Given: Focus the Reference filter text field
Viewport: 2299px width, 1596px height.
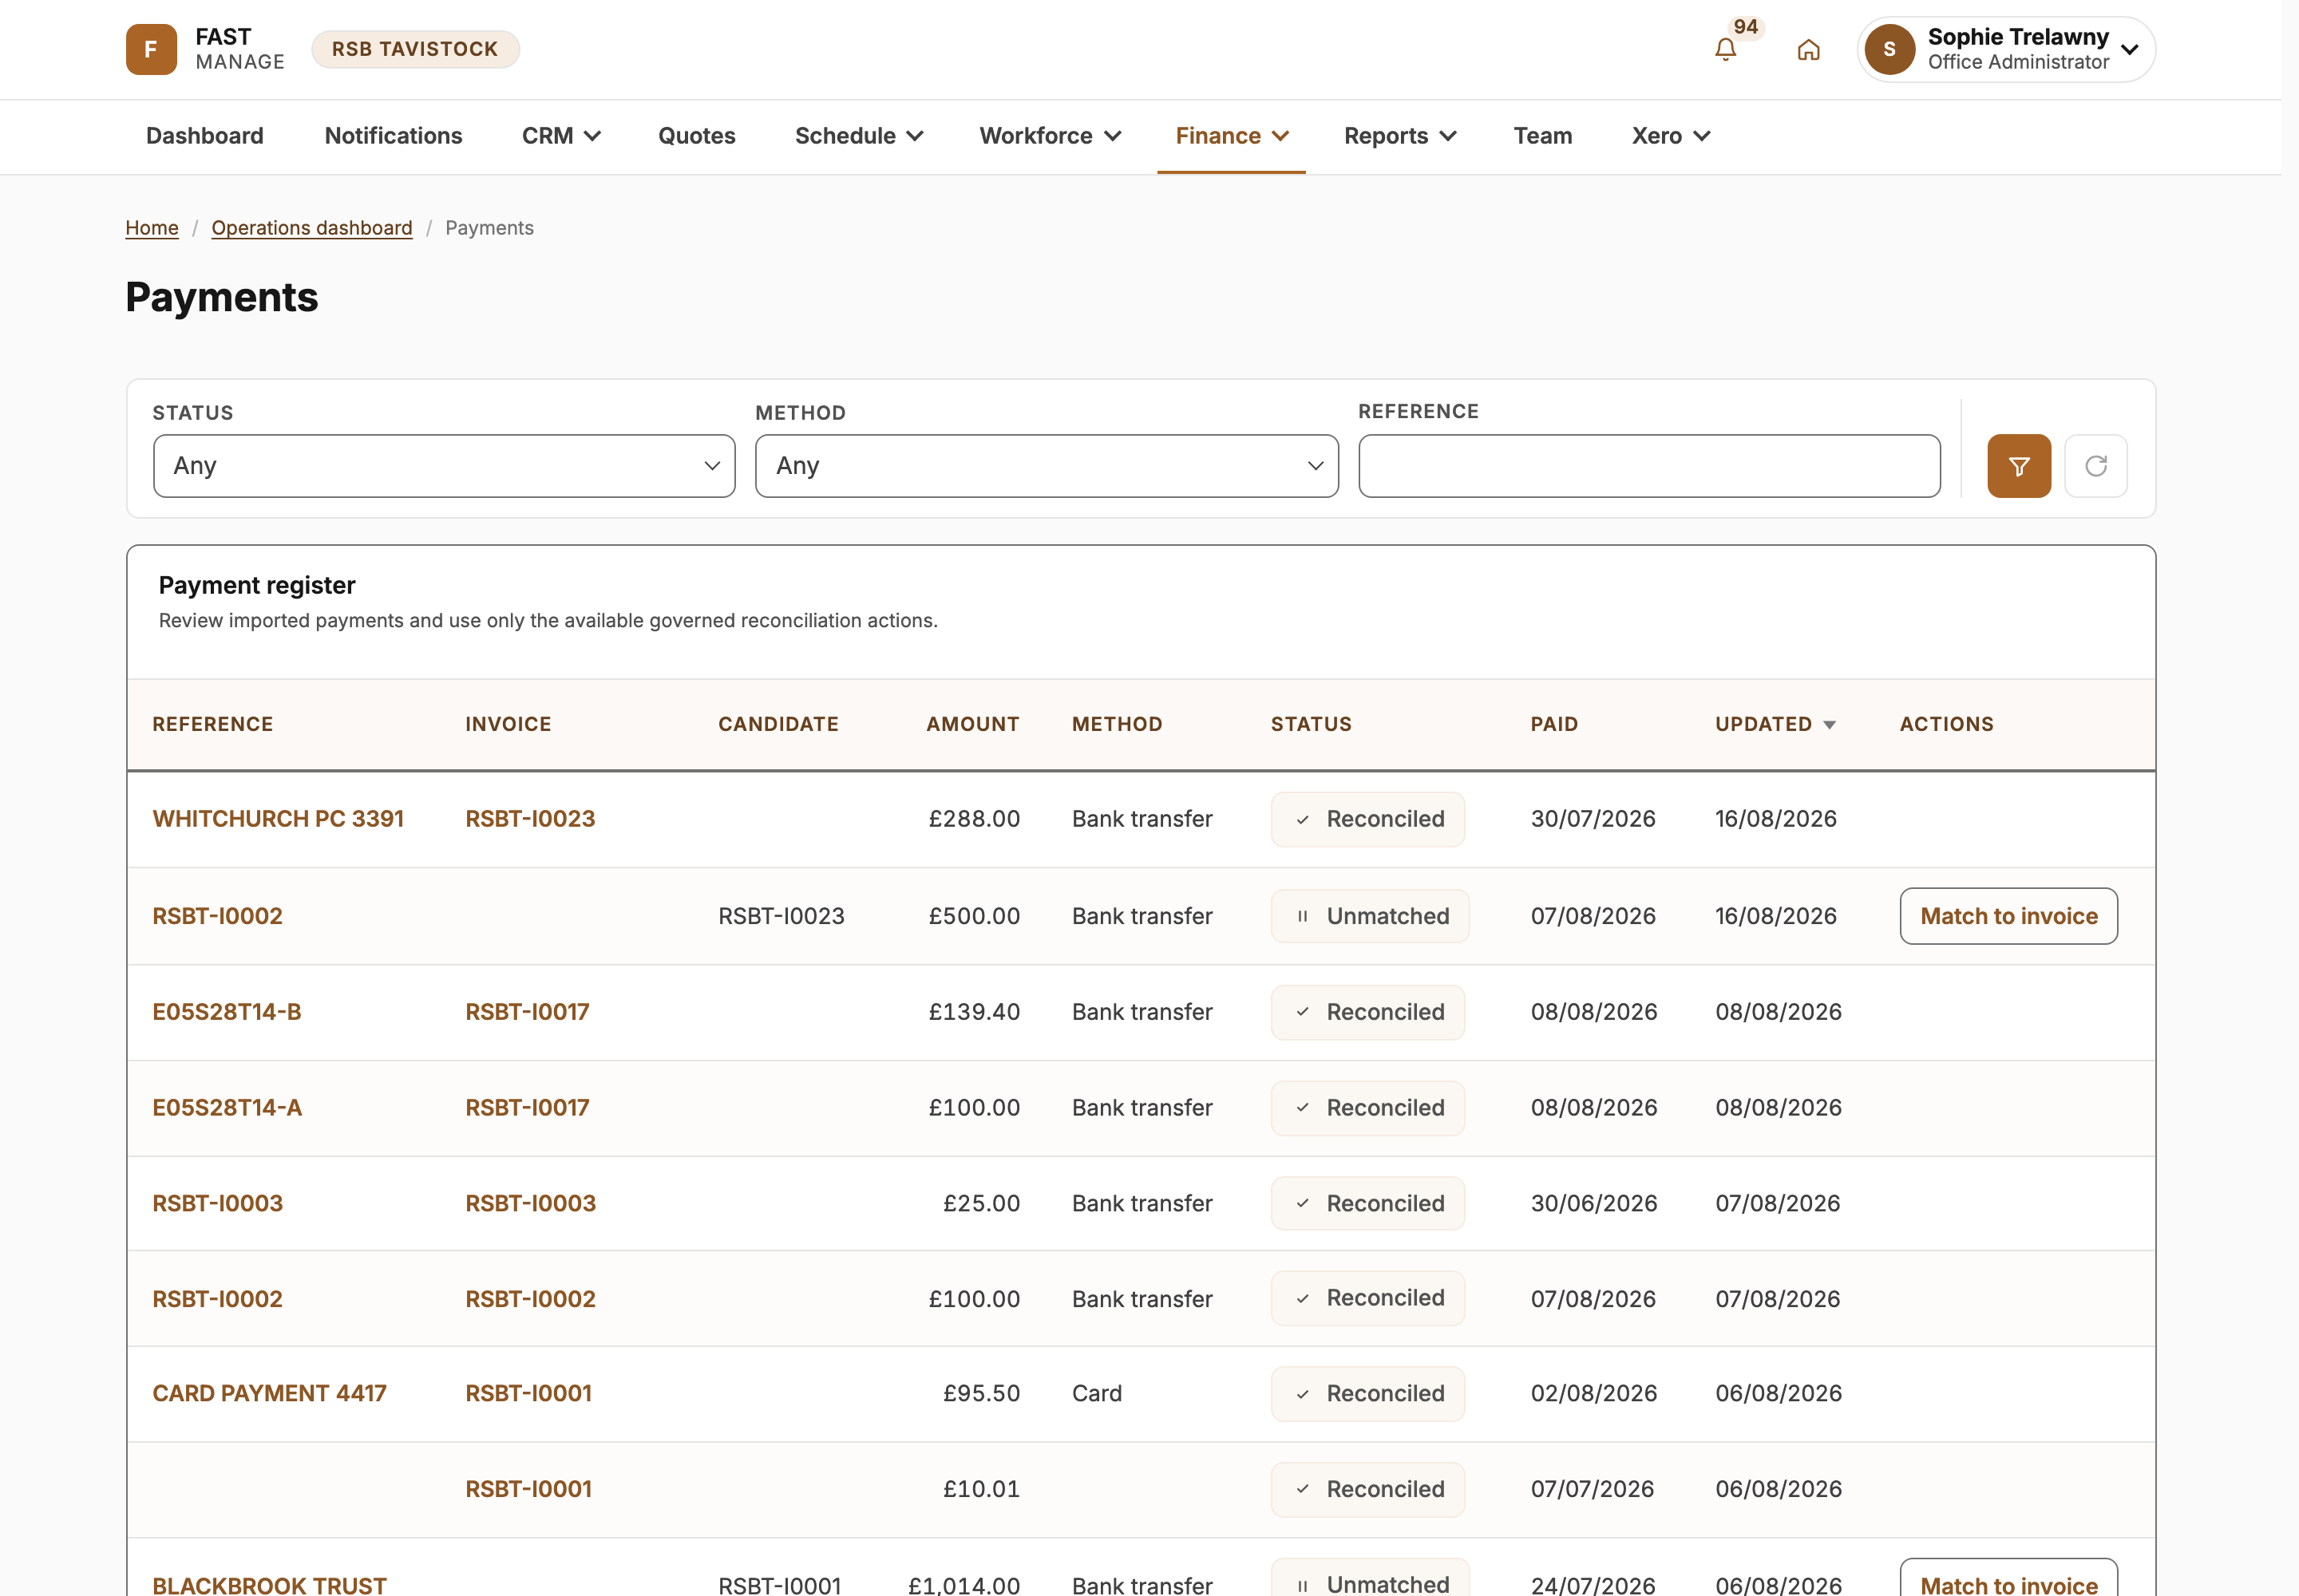Looking at the screenshot, I should (1650, 466).
